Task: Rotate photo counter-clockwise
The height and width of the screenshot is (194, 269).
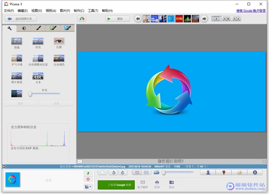Action: (113, 172)
